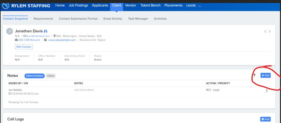Click the Rylem Staffing logo icon
281x123 pixels.
point(6,6)
